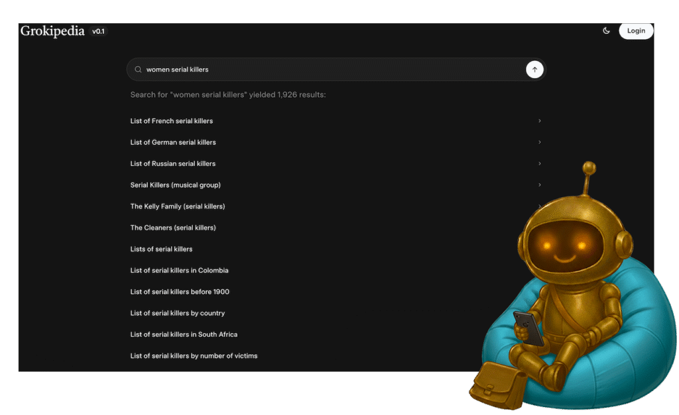Submit the search with the arrow icon

point(534,69)
